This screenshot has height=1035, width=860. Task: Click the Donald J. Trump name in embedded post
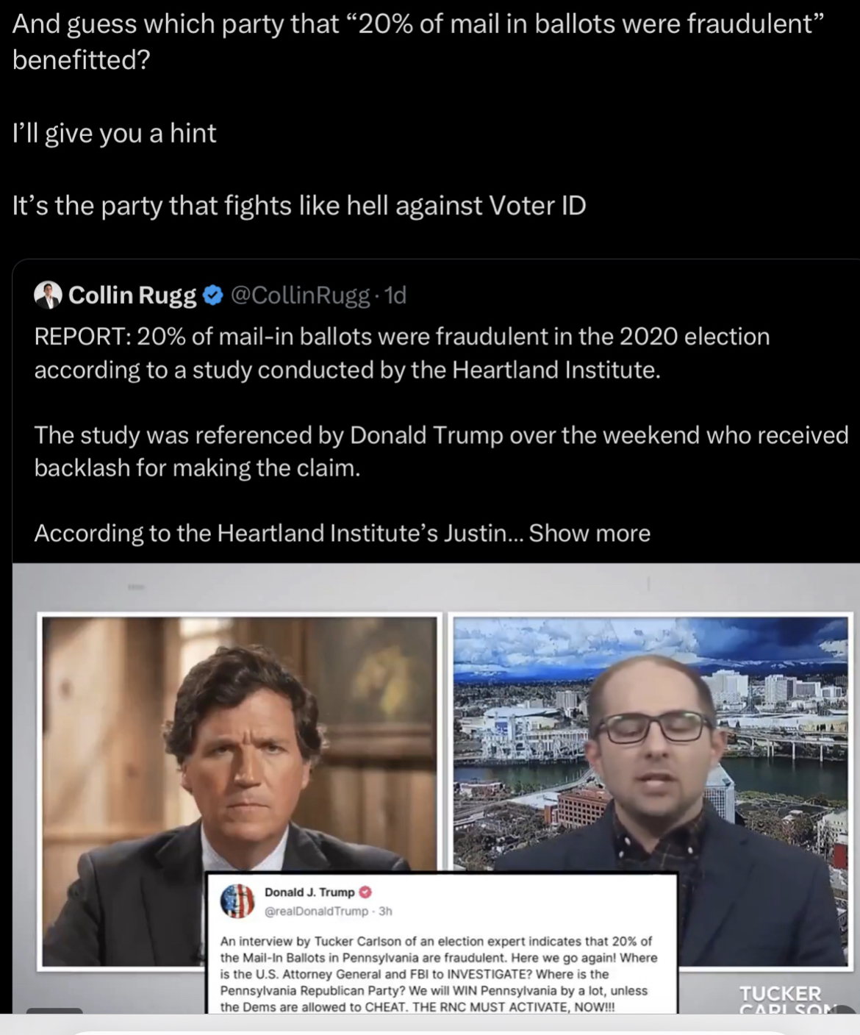(309, 892)
